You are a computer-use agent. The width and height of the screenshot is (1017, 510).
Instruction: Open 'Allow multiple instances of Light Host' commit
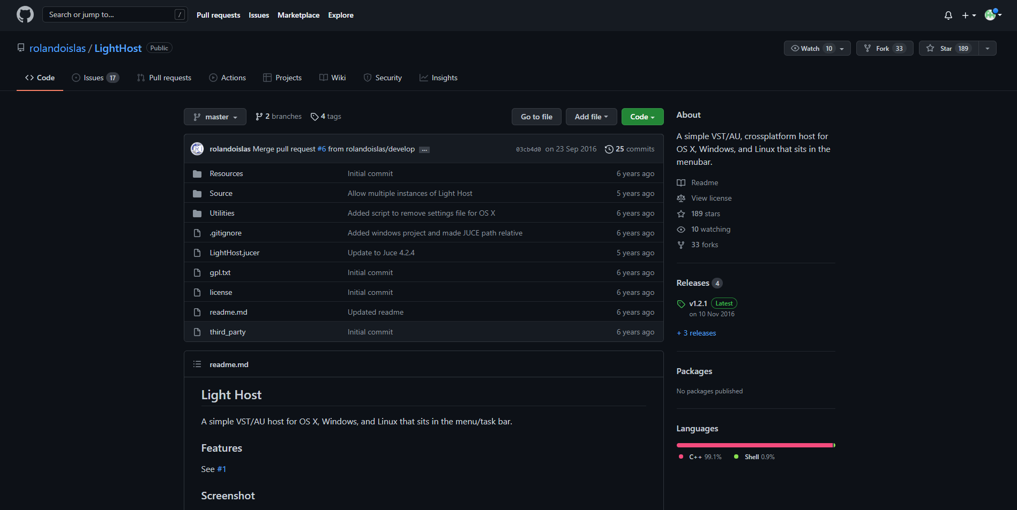(x=410, y=193)
